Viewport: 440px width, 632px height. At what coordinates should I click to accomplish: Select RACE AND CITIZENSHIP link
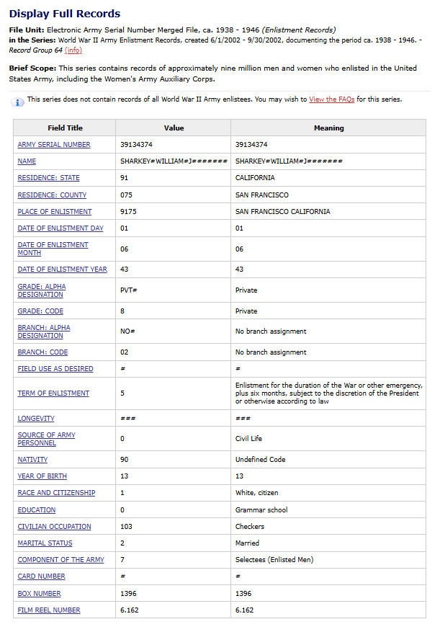pos(56,492)
